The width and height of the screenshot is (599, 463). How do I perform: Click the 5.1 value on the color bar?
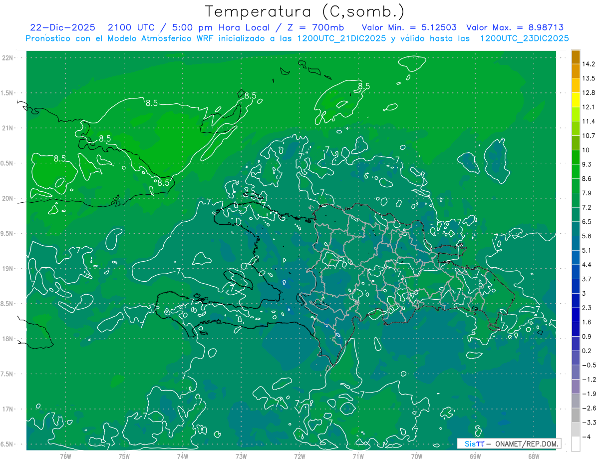(x=587, y=250)
